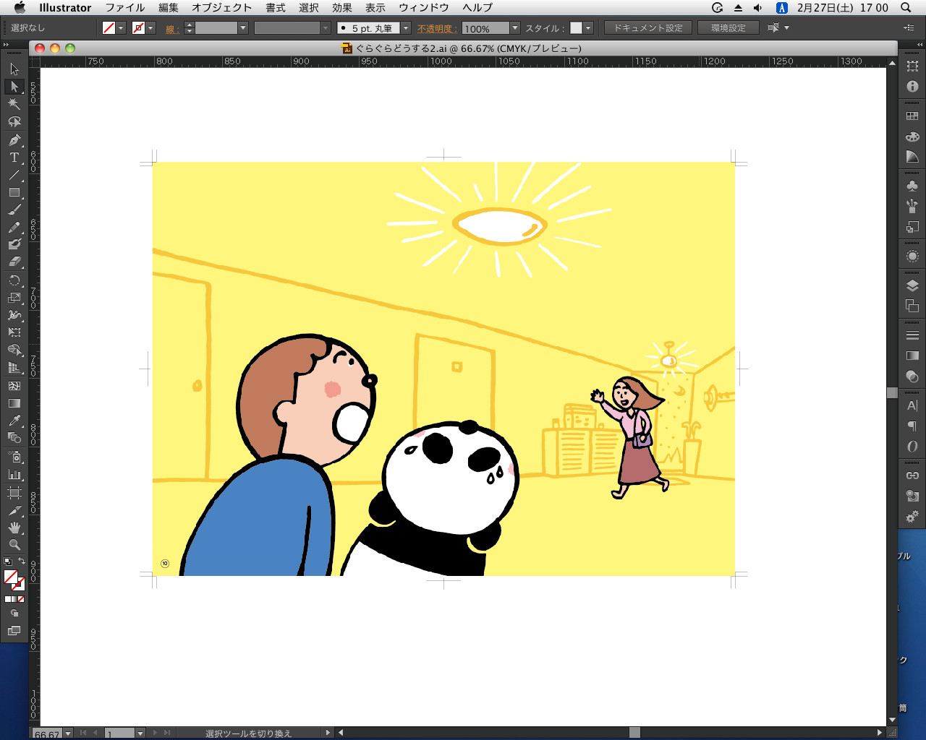926x740 pixels.
Task: Select the Hand tool
Action: click(14, 528)
